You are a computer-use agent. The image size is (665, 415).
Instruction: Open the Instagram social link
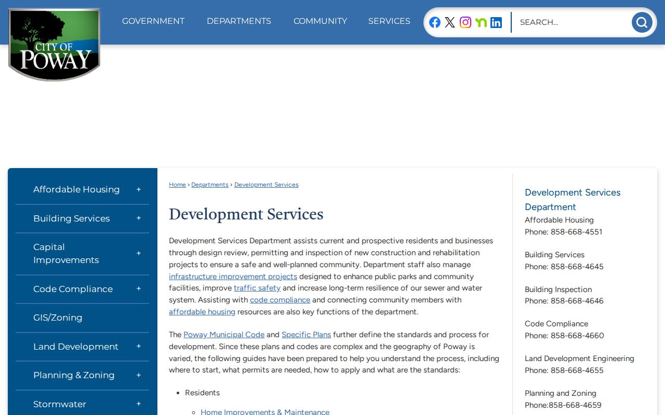(x=465, y=22)
